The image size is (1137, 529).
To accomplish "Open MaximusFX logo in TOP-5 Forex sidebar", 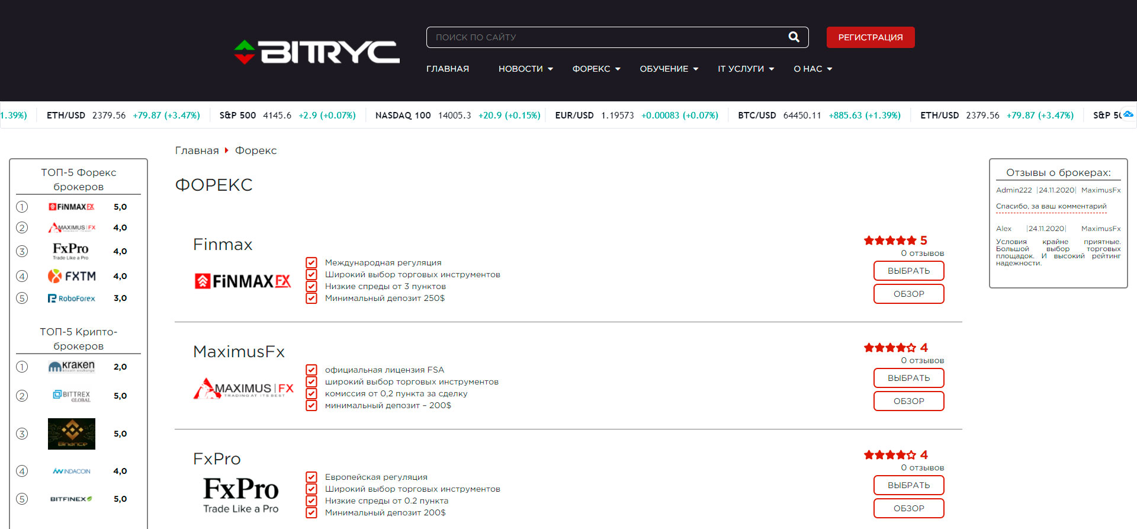I will tap(72, 227).
